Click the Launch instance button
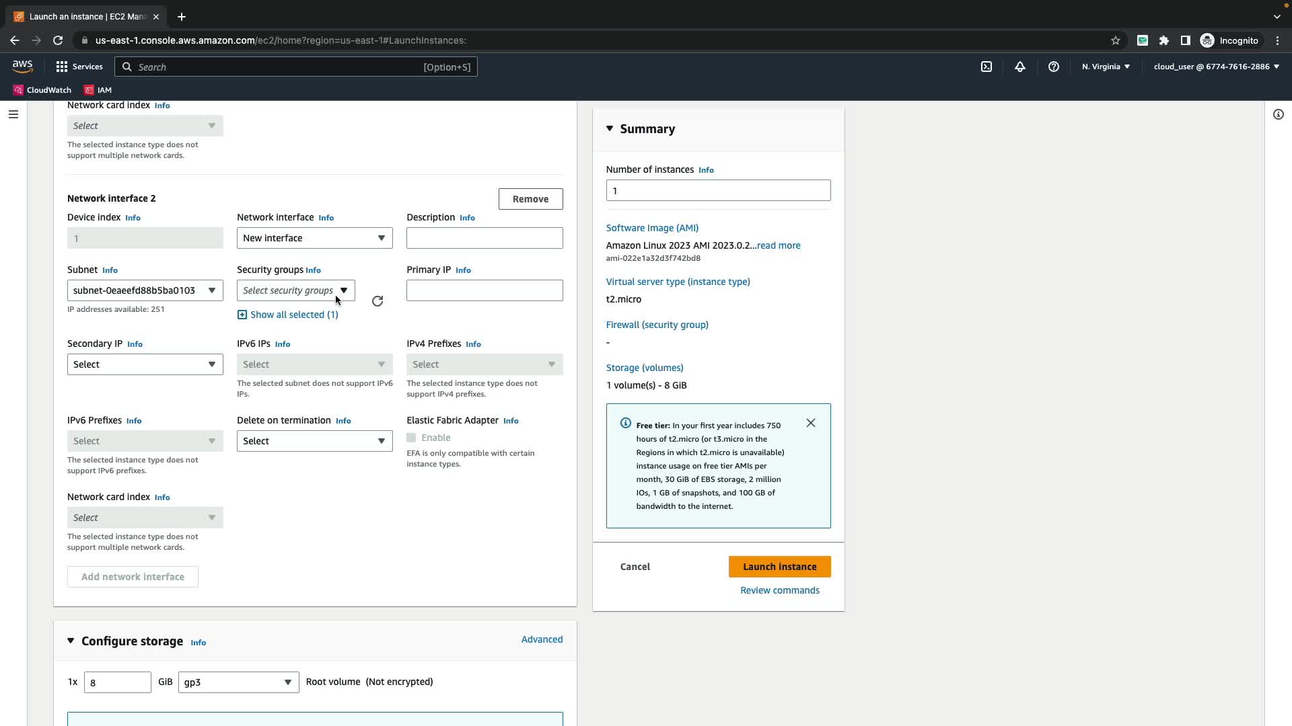 click(779, 567)
